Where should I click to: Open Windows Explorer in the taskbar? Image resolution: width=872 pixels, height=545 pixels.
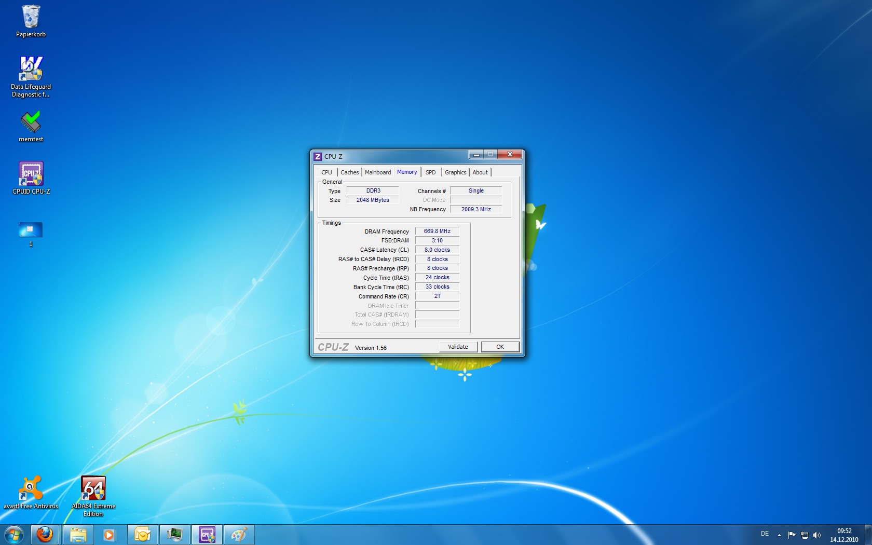point(78,534)
